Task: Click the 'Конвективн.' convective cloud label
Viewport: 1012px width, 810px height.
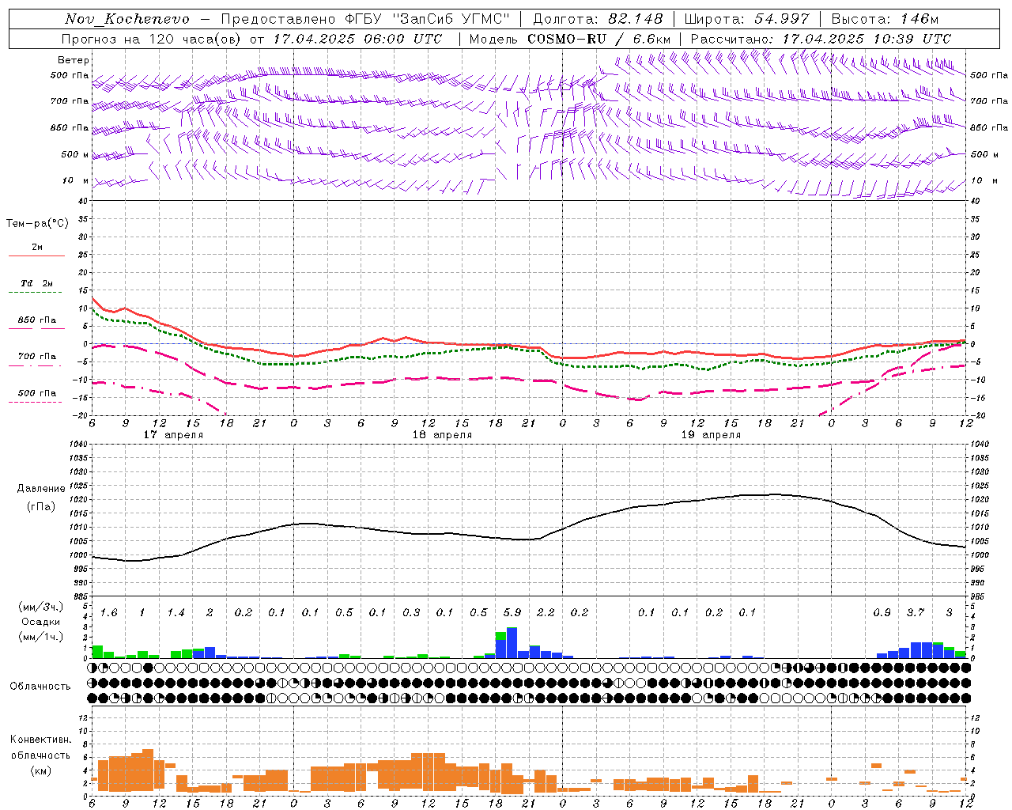Action: click(41, 740)
